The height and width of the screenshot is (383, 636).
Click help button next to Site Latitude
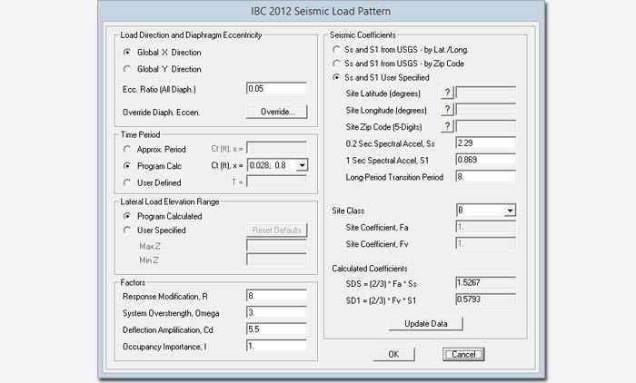[x=447, y=93]
